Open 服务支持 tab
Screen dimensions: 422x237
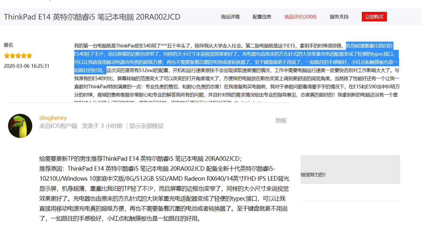tap(339, 17)
